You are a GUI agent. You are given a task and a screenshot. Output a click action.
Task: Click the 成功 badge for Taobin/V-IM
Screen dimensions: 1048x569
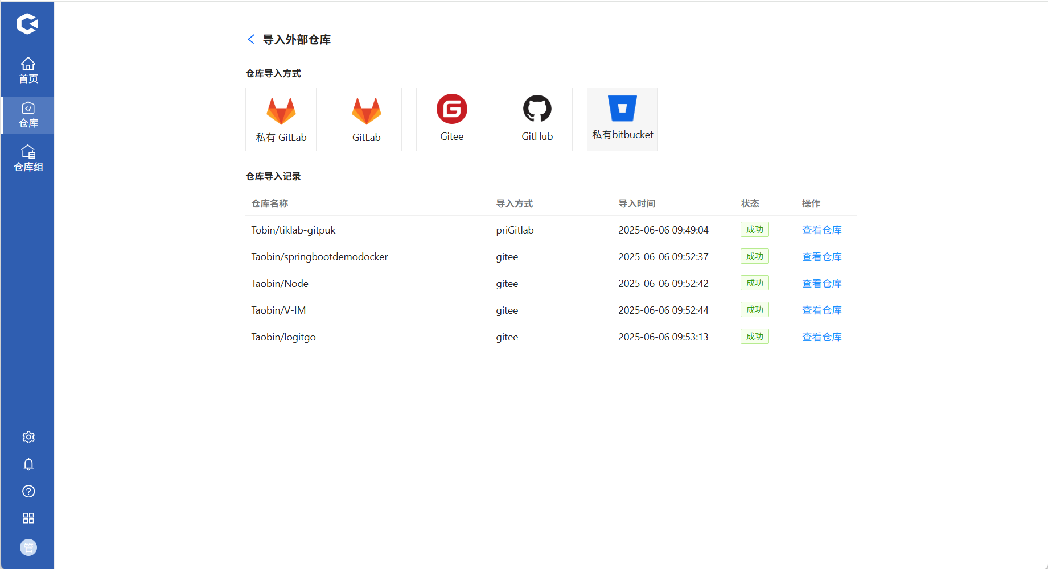(x=754, y=309)
